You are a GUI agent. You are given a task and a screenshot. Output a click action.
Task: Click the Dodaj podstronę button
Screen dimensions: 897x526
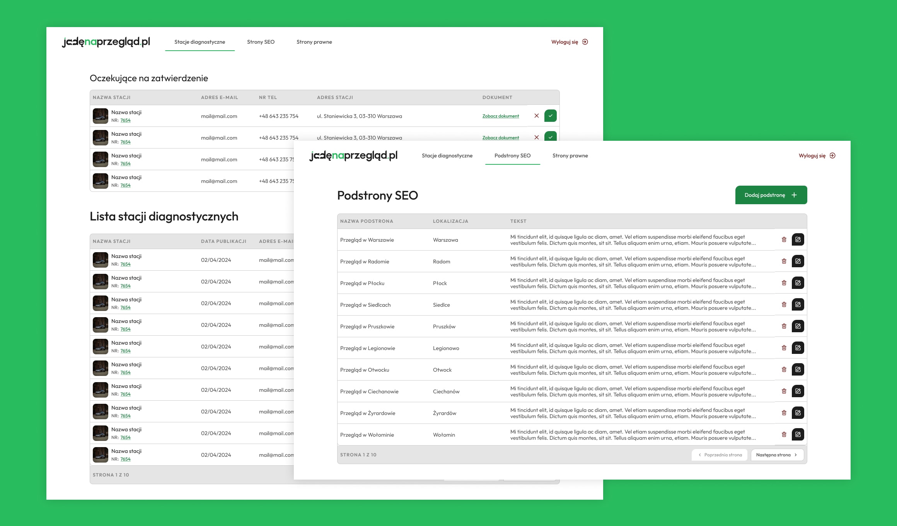[771, 195]
